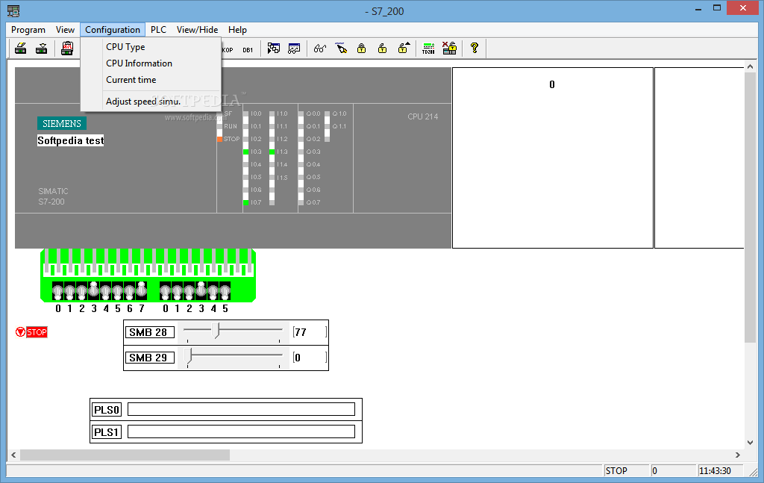The height and width of the screenshot is (483, 764).
Task: Click the padlock with red X icon
Action: click(x=449, y=48)
